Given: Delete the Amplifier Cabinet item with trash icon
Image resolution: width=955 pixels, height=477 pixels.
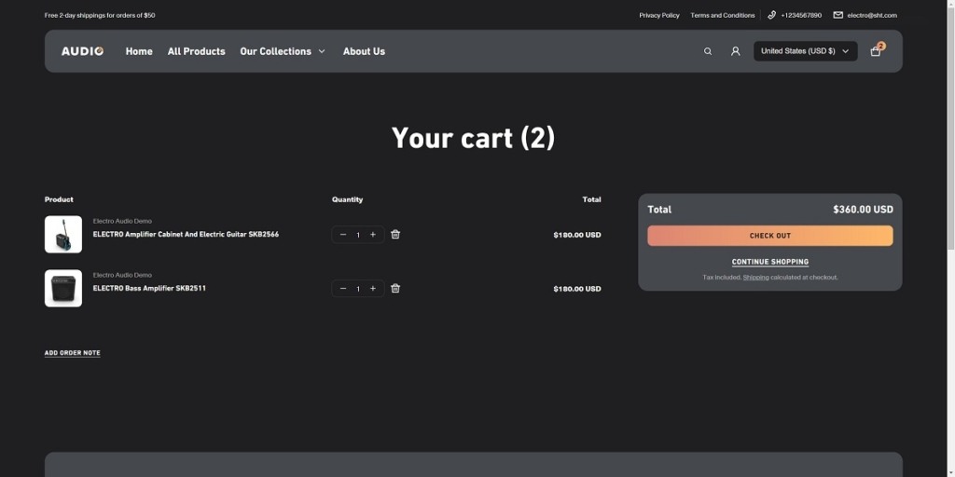Looking at the screenshot, I should [x=395, y=235].
